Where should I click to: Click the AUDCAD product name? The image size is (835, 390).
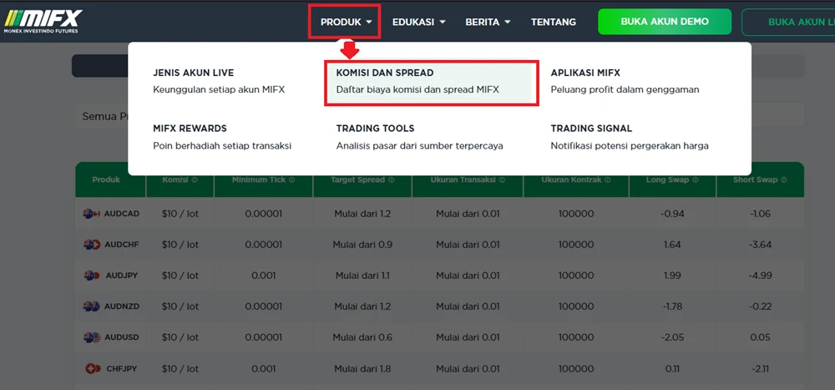pyautogui.click(x=121, y=214)
